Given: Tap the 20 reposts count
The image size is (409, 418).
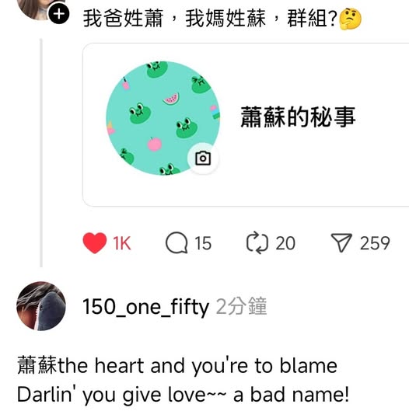Looking at the screenshot, I should pos(285,243).
